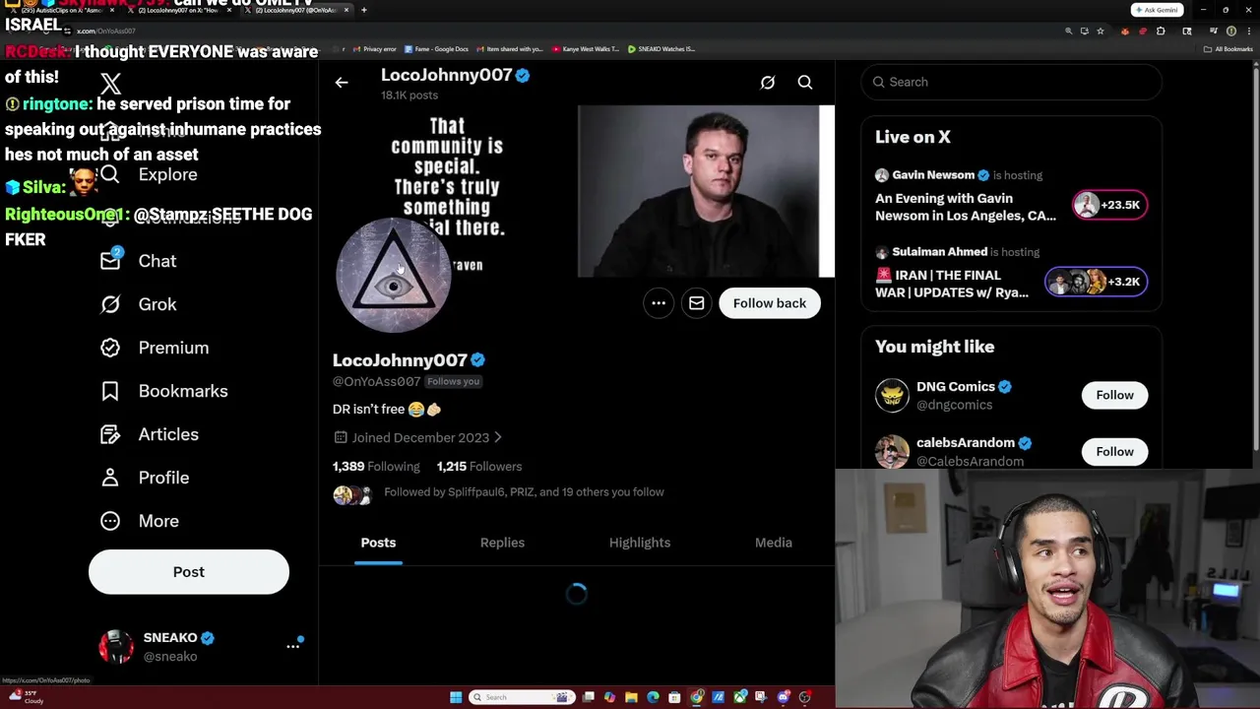The width and height of the screenshot is (1260, 709).
Task: Open the 1,389 Following list
Action: pyautogui.click(x=376, y=466)
